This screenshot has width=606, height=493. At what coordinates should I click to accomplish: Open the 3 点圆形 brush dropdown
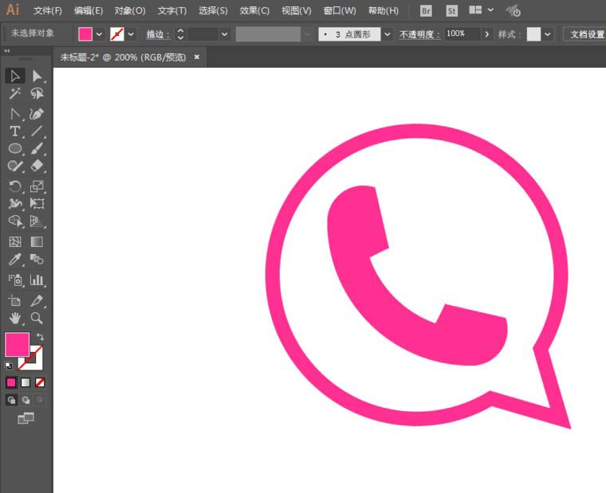[387, 34]
